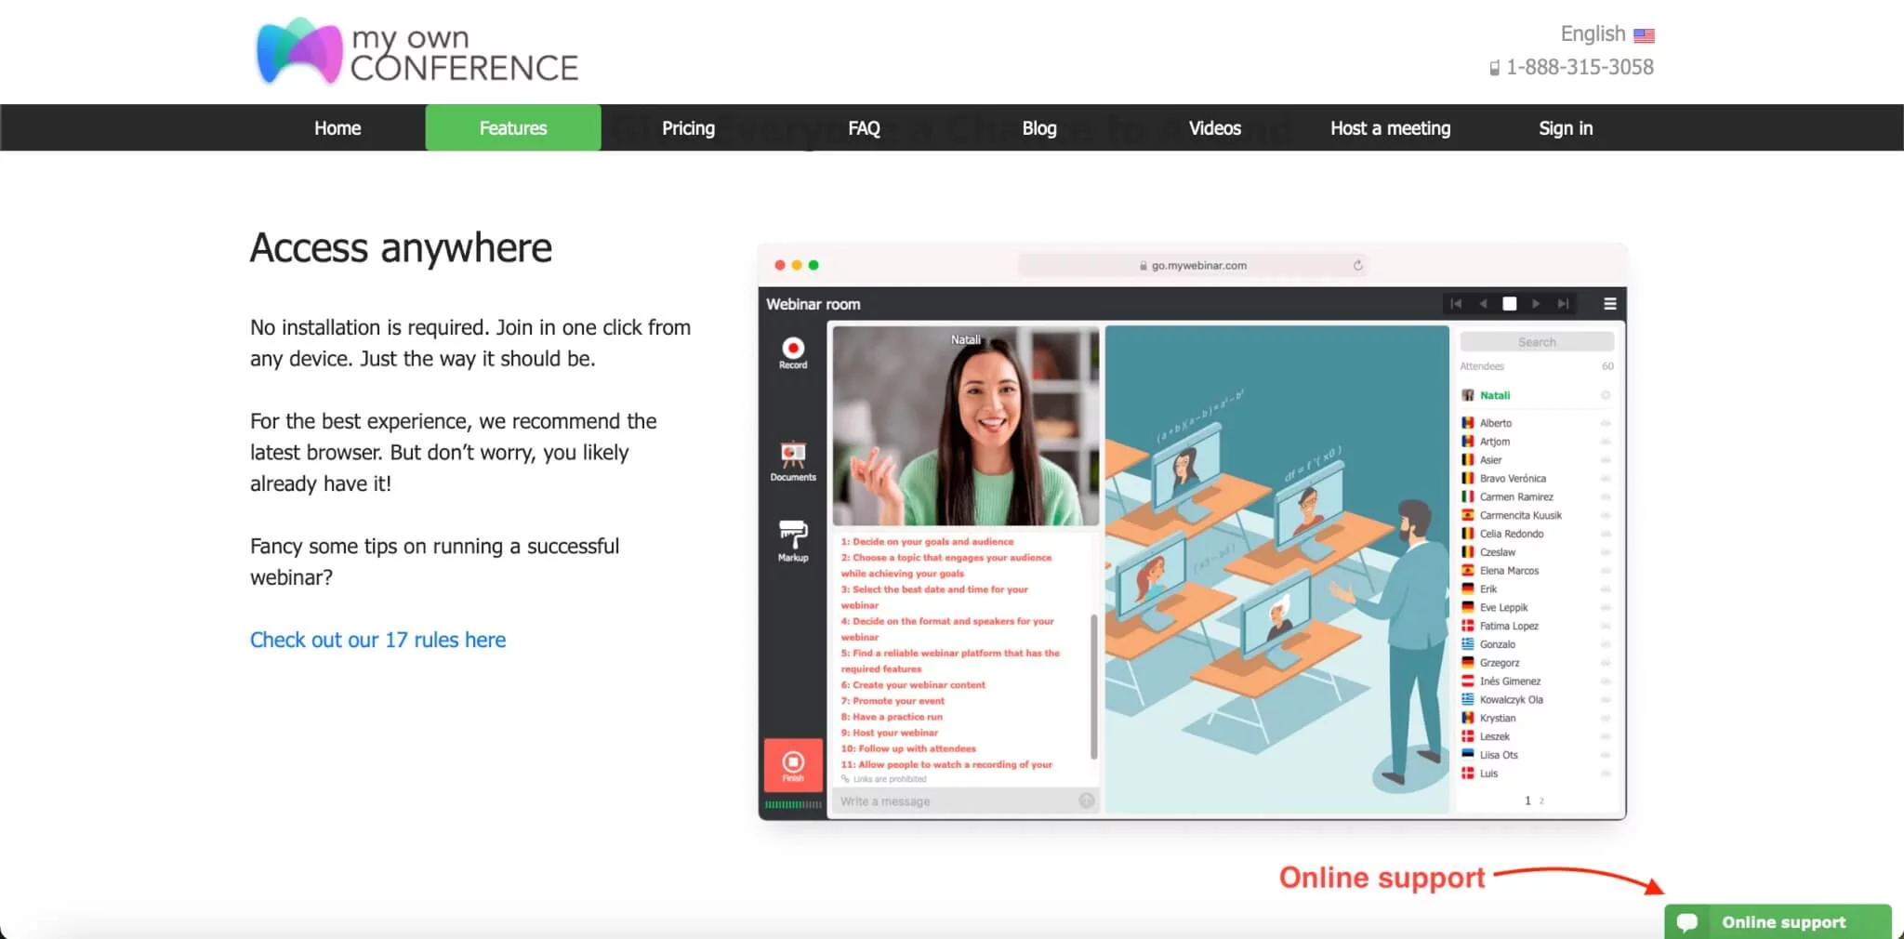Open the English language selector
This screenshot has height=939, width=1904.
(x=1606, y=33)
